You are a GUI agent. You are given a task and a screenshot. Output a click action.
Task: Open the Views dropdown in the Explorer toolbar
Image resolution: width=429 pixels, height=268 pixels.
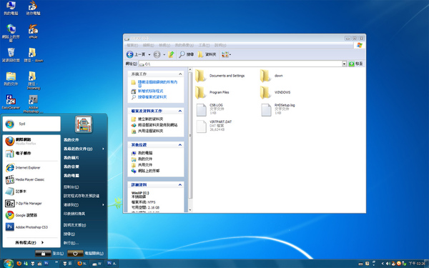click(226, 54)
